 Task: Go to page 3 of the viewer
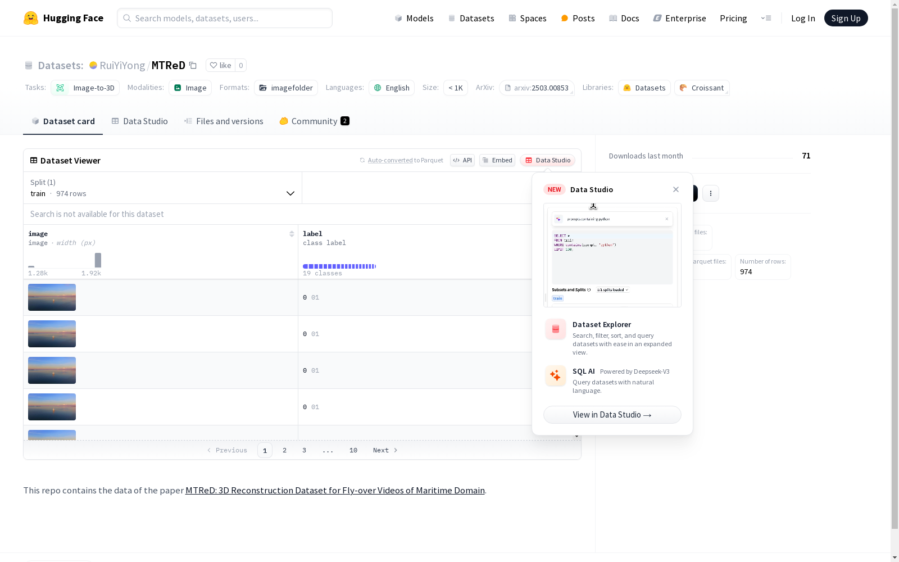click(305, 450)
